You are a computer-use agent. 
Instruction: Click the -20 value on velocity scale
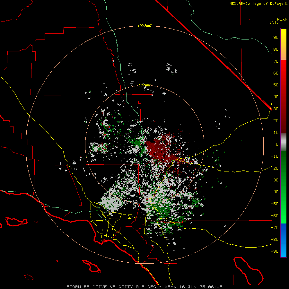tap(275, 168)
